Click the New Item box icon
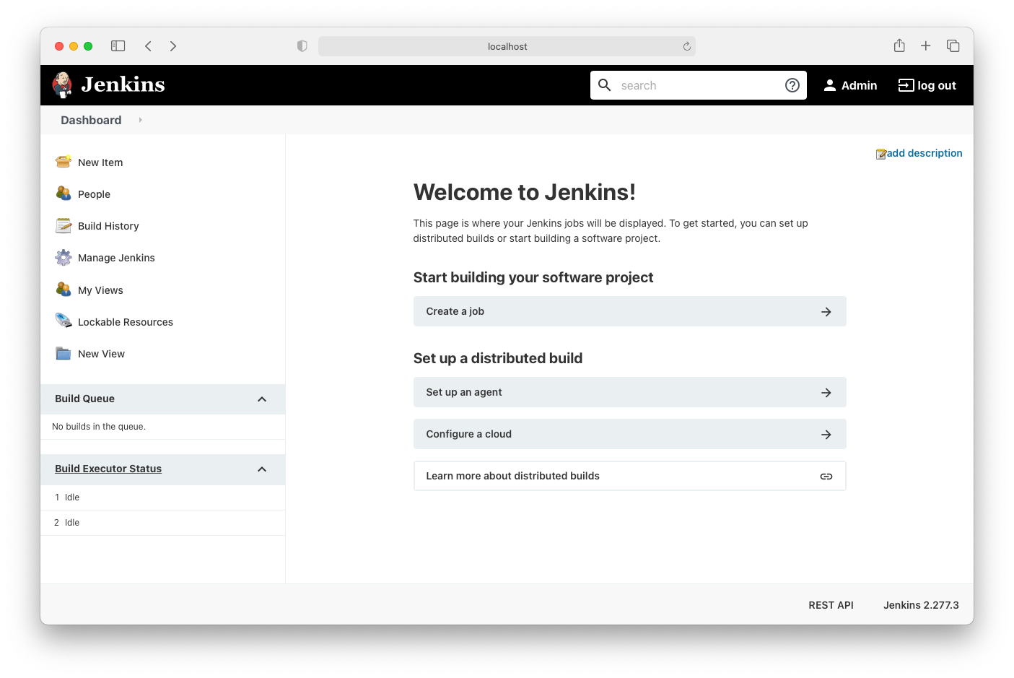The width and height of the screenshot is (1014, 678). click(x=64, y=162)
